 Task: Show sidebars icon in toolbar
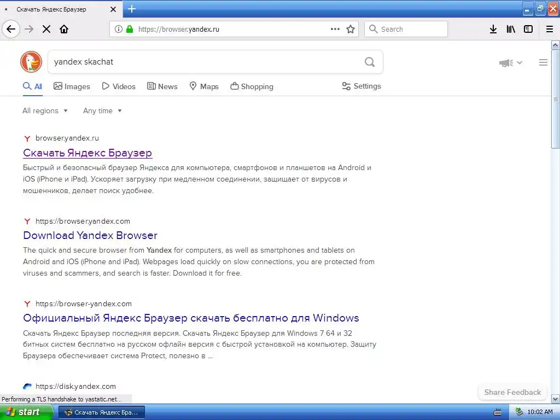click(x=528, y=30)
